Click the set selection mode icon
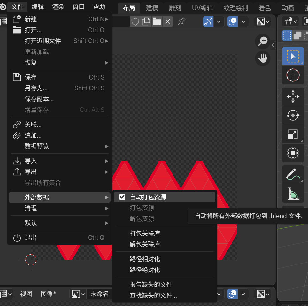The height and width of the screenshot is (306, 308). pyautogui.click(x=287, y=35)
